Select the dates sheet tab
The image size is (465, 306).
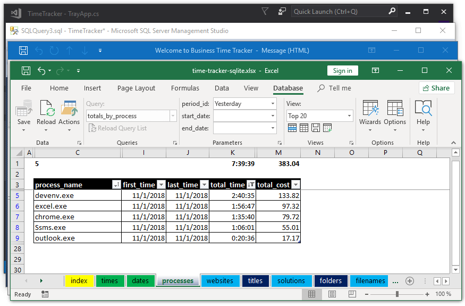[140, 281]
